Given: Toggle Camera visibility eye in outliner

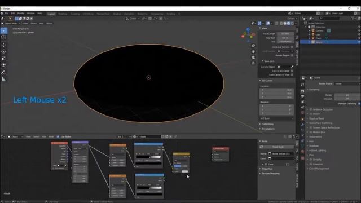Looking at the screenshot, I should pos(359,30).
